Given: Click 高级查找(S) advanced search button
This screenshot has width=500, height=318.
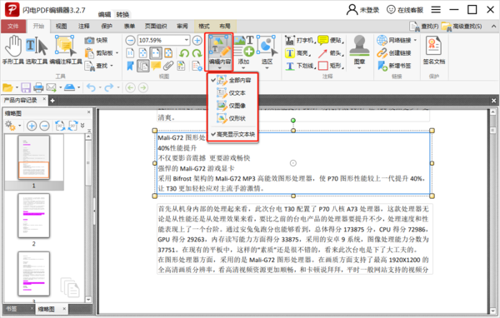Looking at the screenshot, I should click(x=462, y=27).
